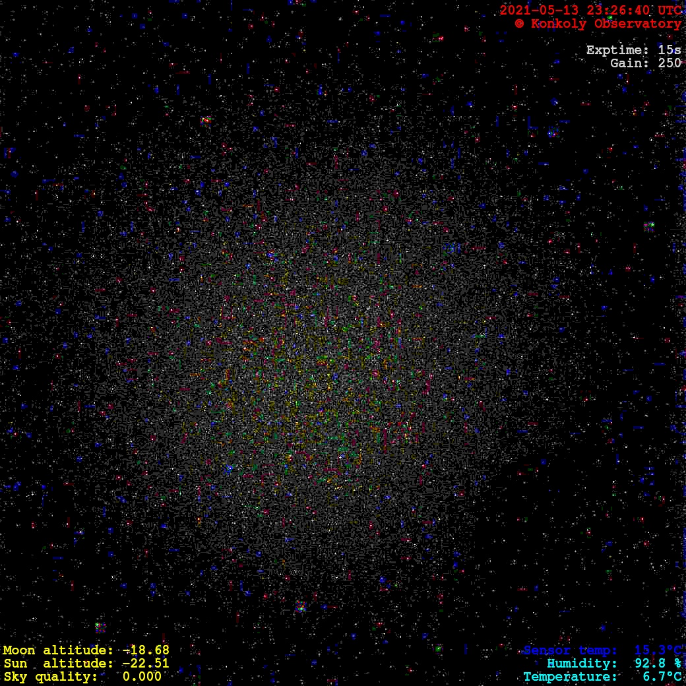This screenshot has height=686, width=686.
Task: Select the Sun altitude value -22.51
Action: coord(146,664)
